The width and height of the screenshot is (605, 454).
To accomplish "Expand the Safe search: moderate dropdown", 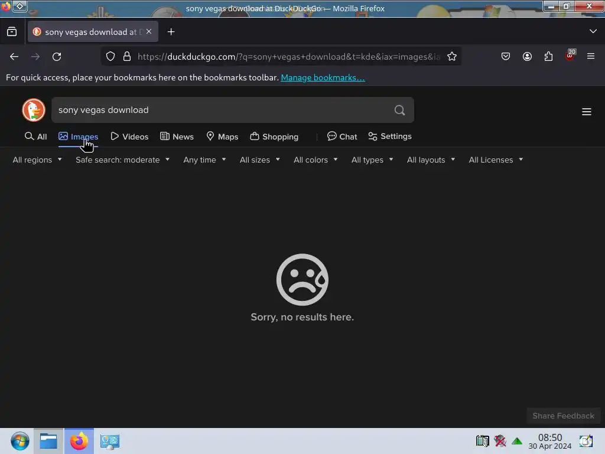I will pos(122,160).
